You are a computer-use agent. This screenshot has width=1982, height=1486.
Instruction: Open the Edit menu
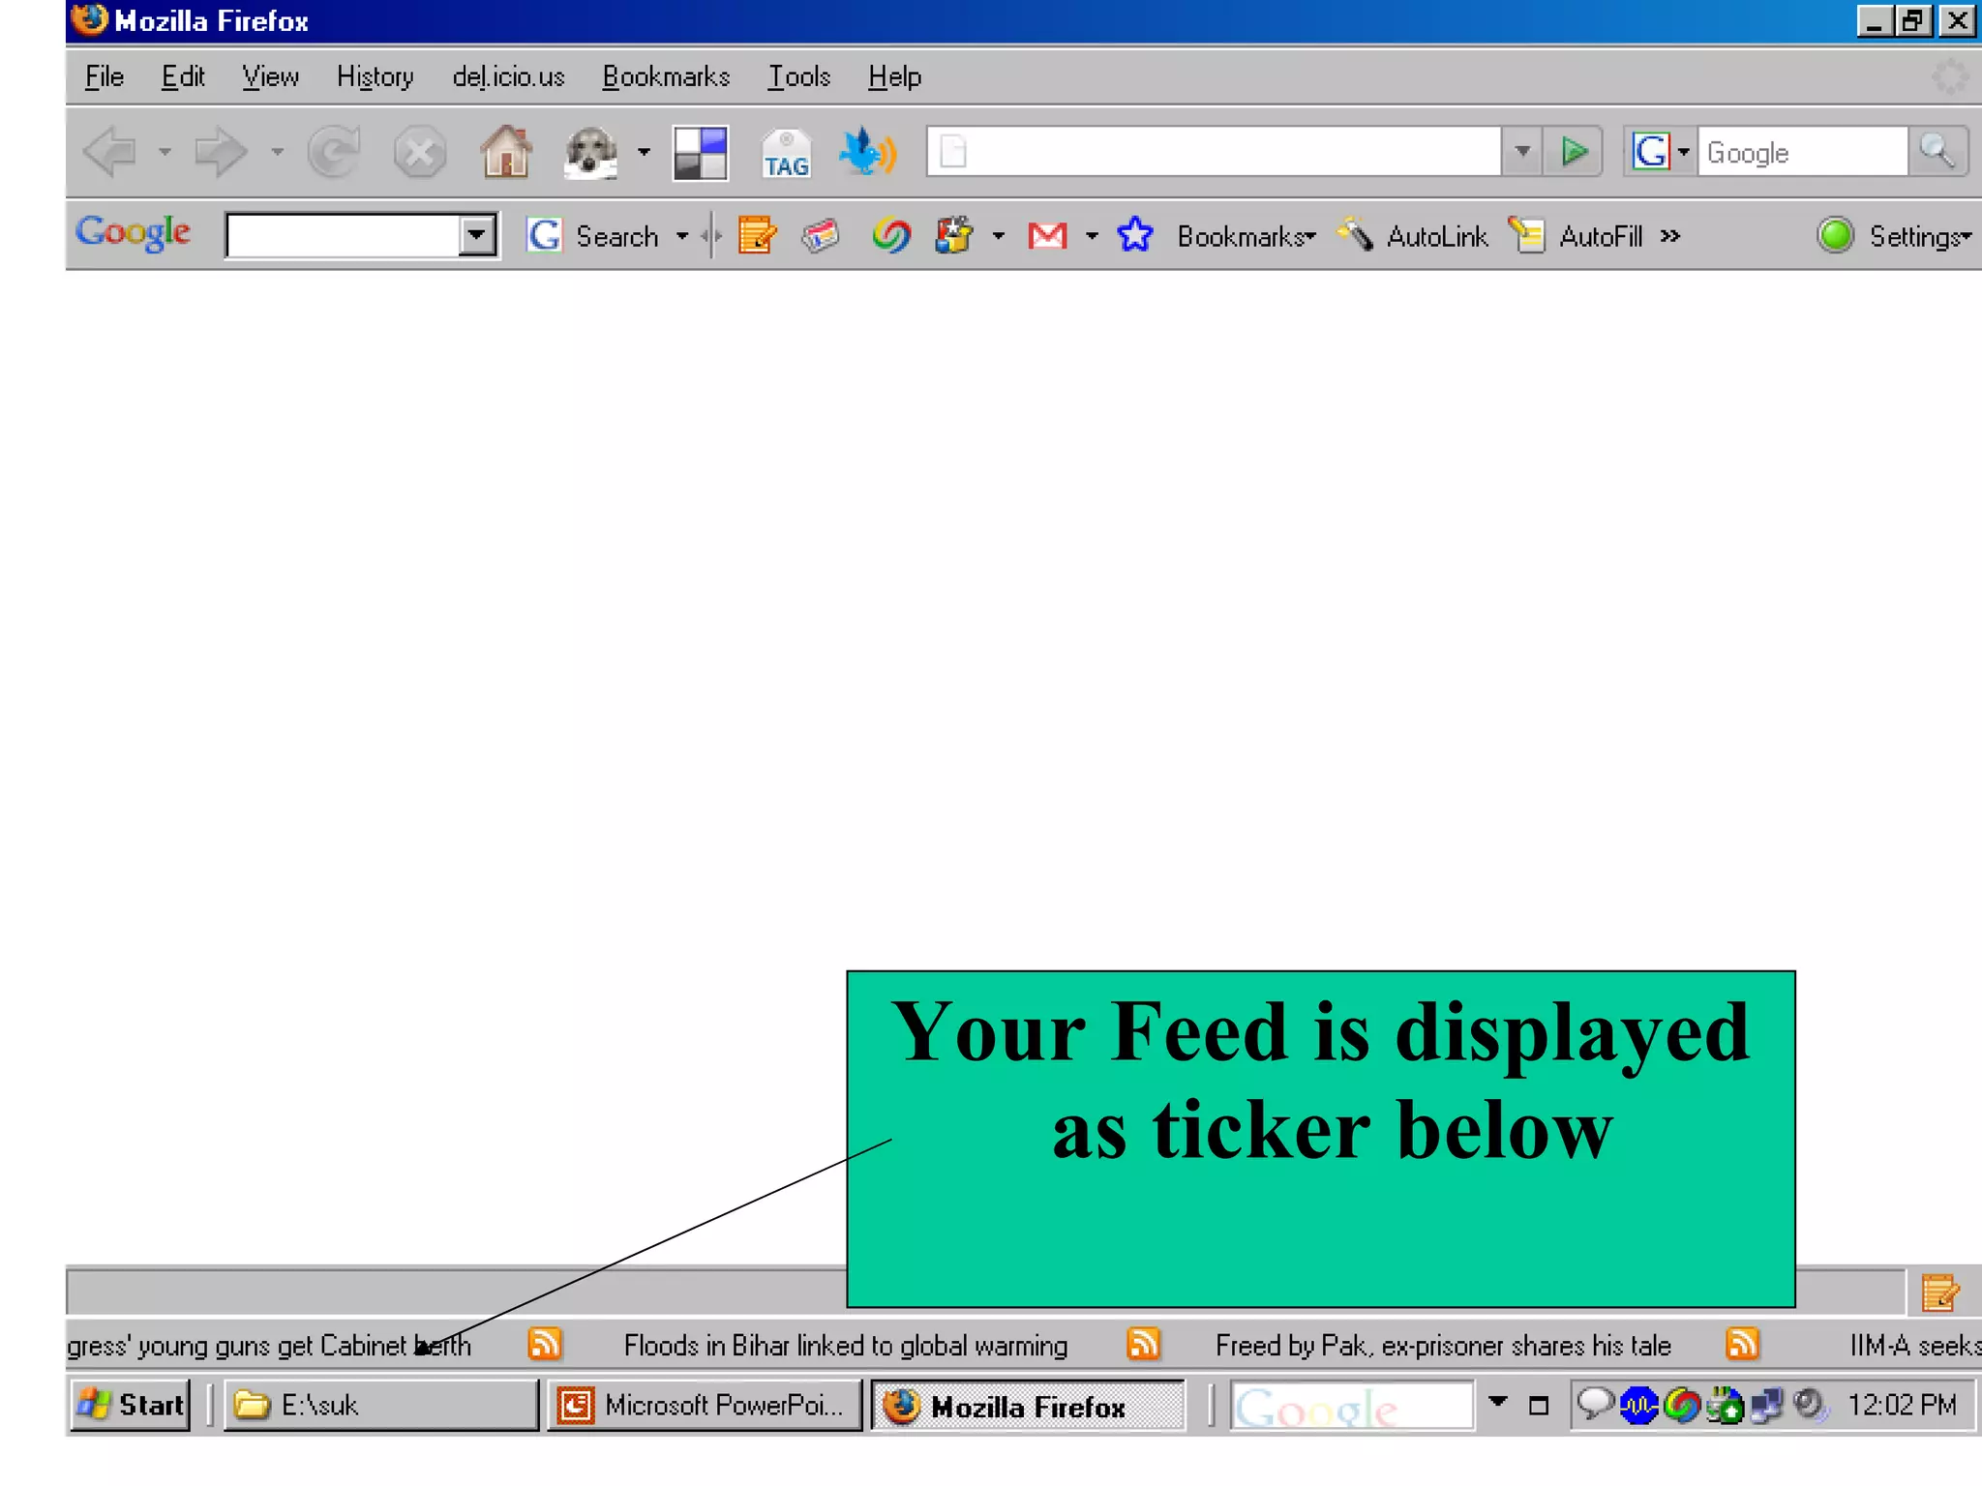pos(183,76)
